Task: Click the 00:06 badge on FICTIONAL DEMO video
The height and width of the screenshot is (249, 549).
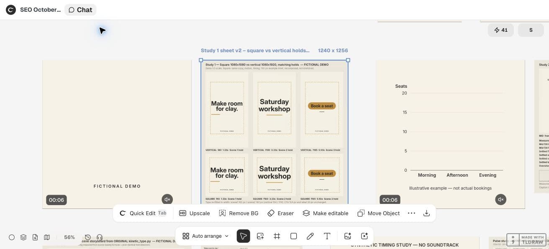Action: [x=56, y=200]
